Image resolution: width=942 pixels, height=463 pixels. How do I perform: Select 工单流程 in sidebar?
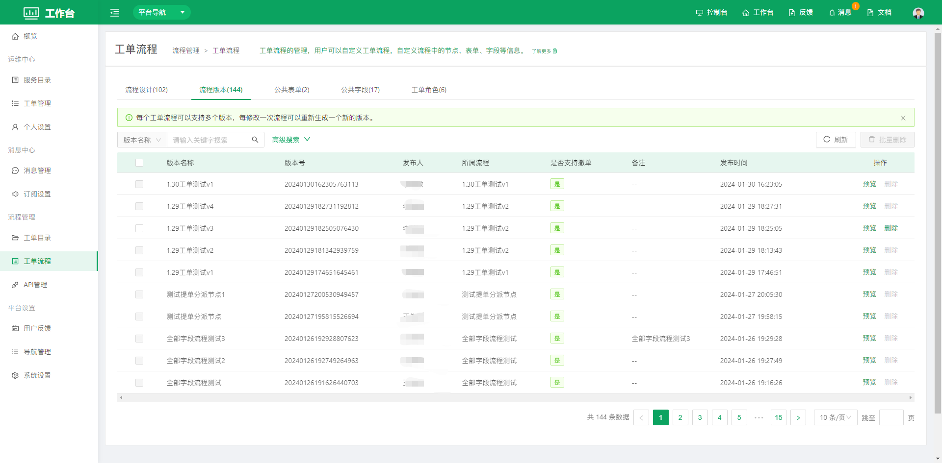pos(49,261)
